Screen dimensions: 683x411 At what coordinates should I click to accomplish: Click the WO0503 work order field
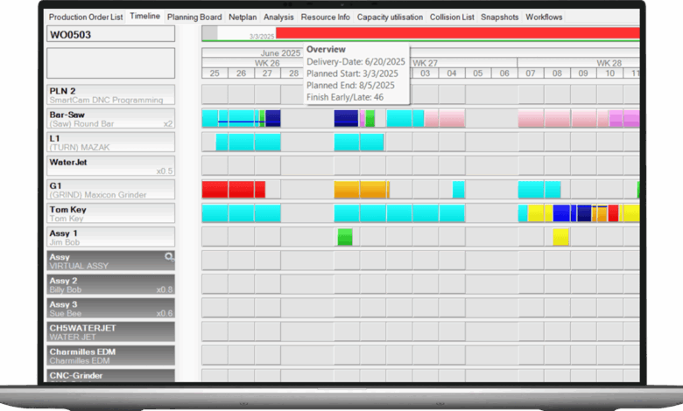[x=110, y=34]
